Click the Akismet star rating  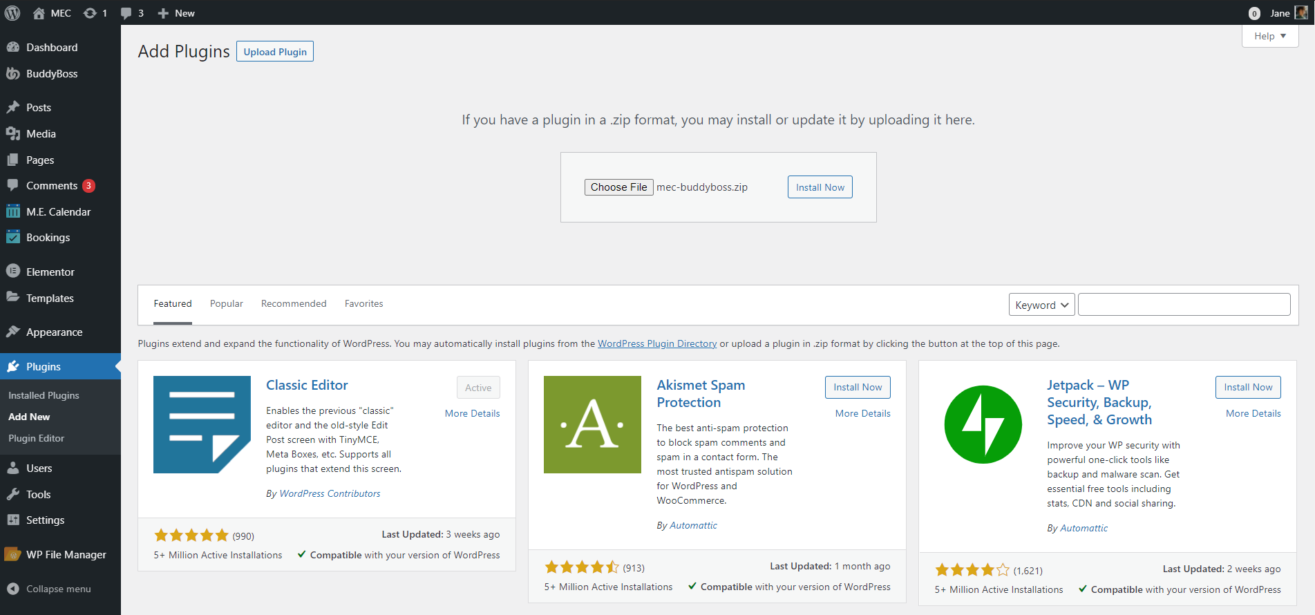[x=582, y=567]
